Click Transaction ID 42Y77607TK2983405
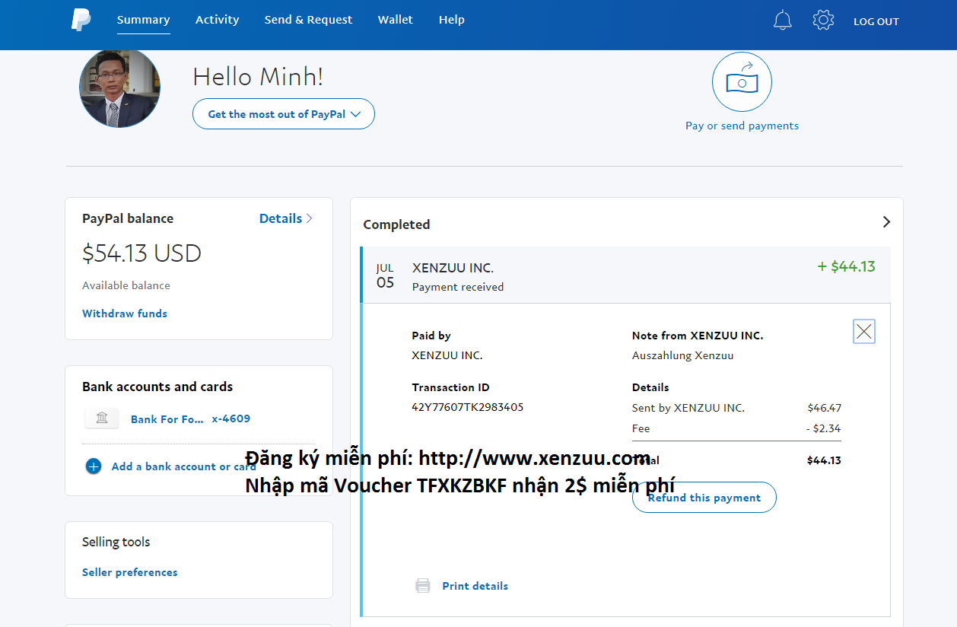The height and width of the screenshot is (627, 957). click(468, 407)
